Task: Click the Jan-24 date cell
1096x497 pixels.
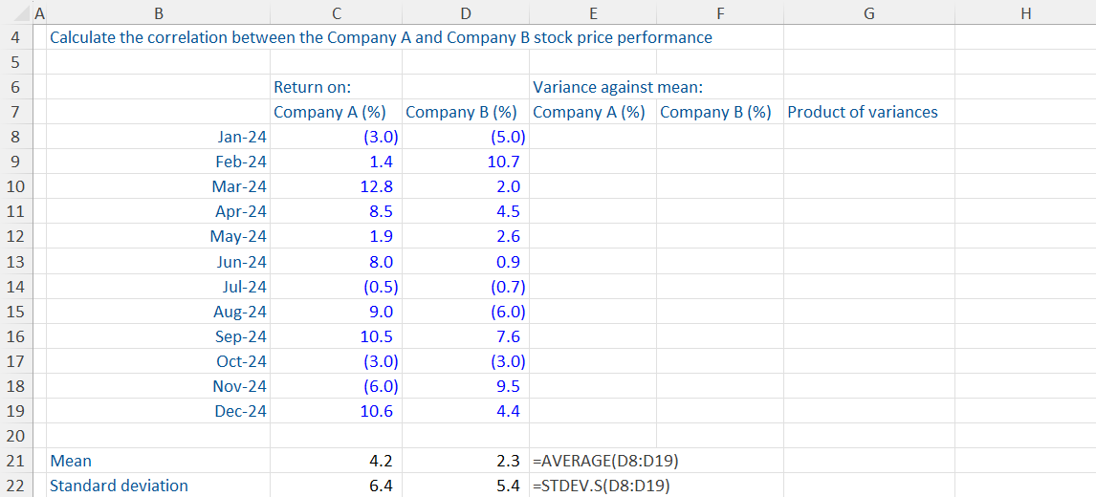Action: [x=158, y=137]
